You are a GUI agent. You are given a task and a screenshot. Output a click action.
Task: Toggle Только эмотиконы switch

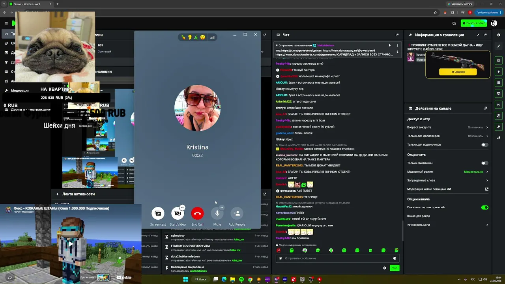tap(485, 163)
